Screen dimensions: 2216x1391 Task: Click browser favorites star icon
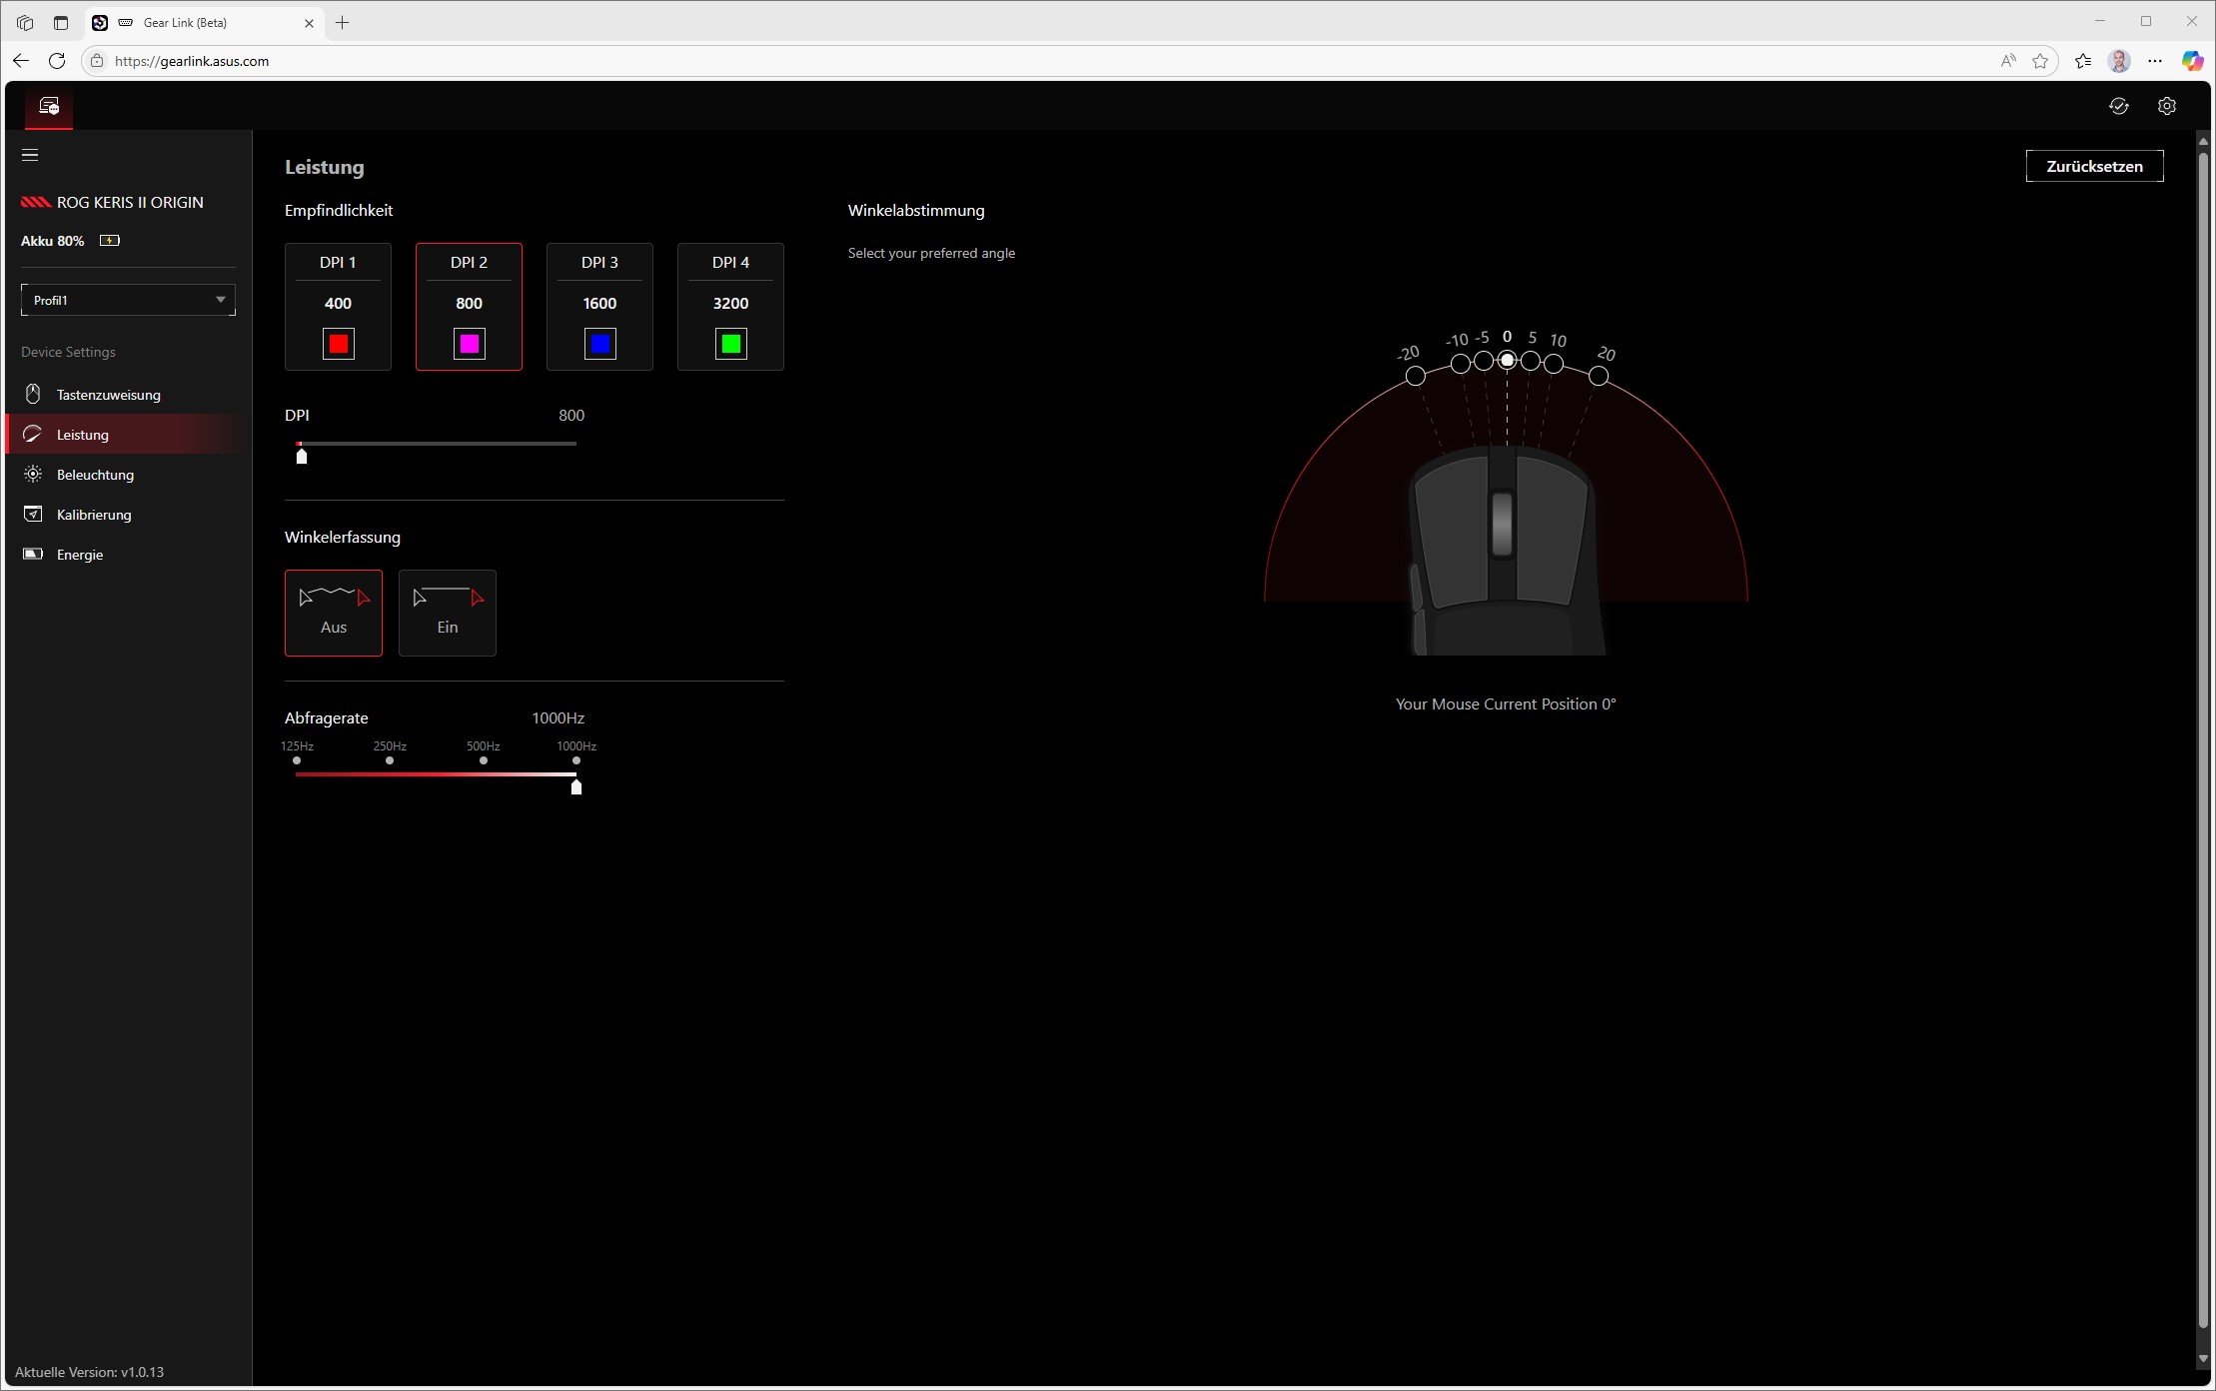tap(2040, 61)
